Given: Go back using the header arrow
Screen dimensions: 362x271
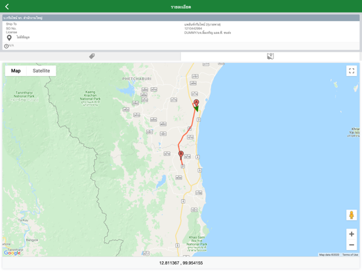Looking at the screenshot, I should [x=7, y=7].
